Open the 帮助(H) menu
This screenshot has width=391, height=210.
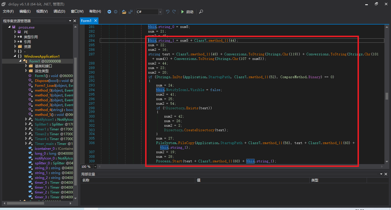tap(95, 11)
